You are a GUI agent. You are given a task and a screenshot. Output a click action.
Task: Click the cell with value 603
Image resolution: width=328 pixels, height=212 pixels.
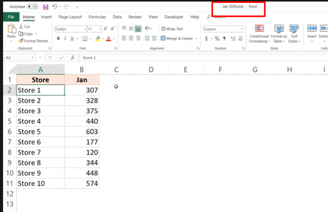[82, 132]
